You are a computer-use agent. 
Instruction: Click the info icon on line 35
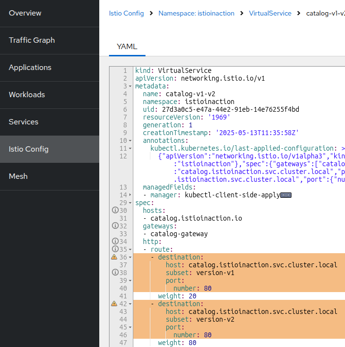[115, 249]
